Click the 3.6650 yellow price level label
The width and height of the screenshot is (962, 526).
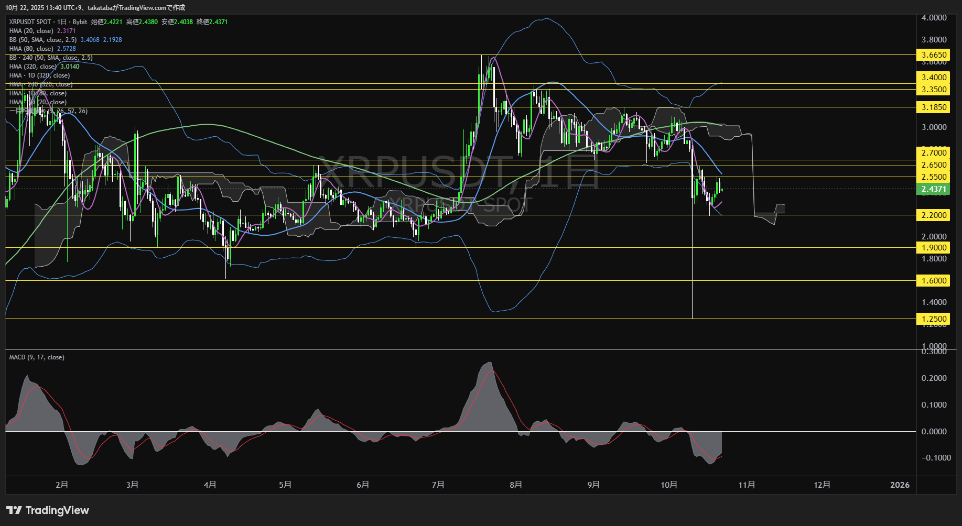tap(933, 55)
